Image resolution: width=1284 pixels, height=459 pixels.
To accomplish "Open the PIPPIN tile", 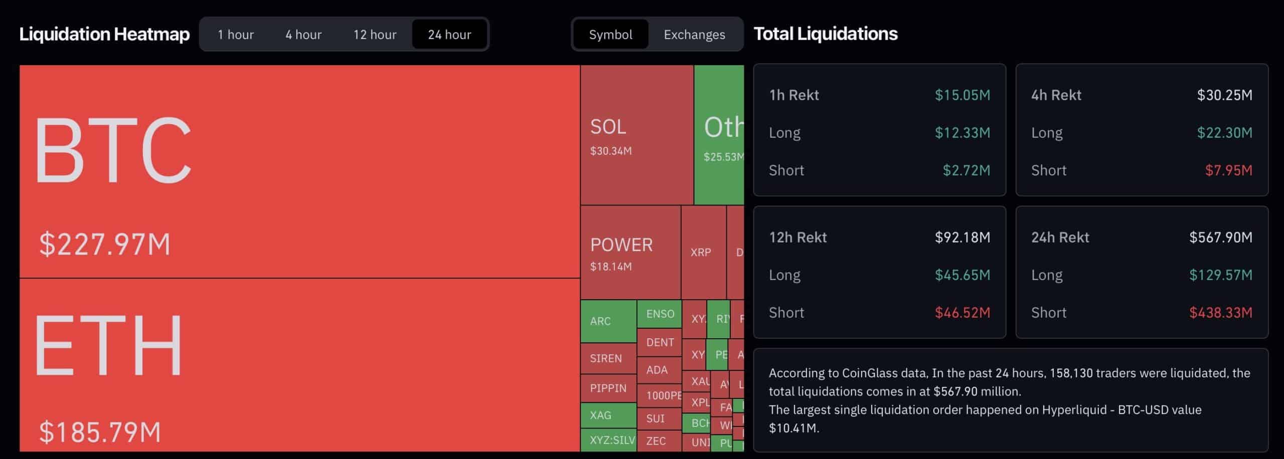I will point(607,388).
